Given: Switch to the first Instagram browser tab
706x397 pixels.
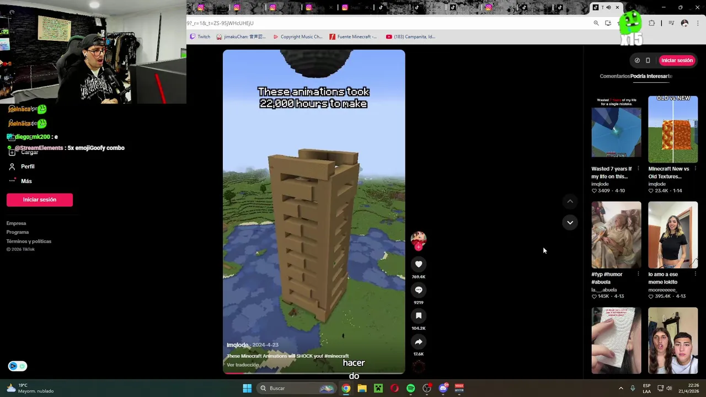Looking at the screenshot, I should (x=210, y=8).
